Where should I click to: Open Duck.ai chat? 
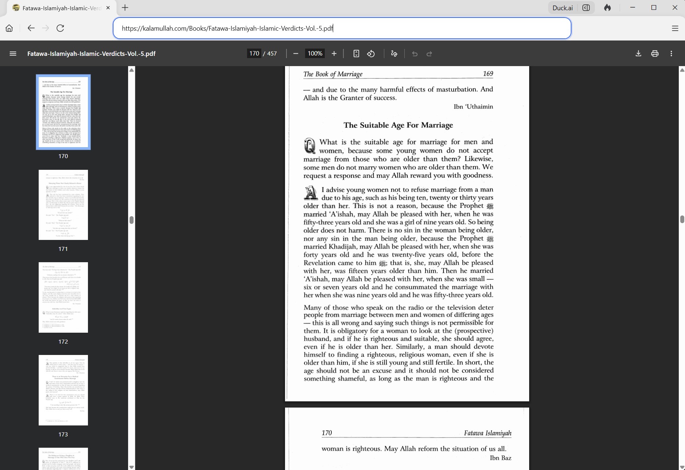click(x=562, y=8)
